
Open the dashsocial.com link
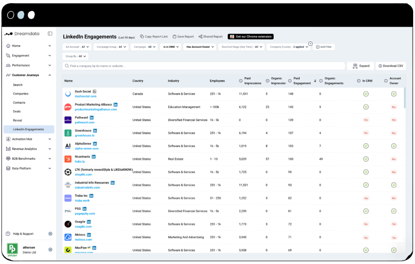pyautogui.click(x=85, y=96)
